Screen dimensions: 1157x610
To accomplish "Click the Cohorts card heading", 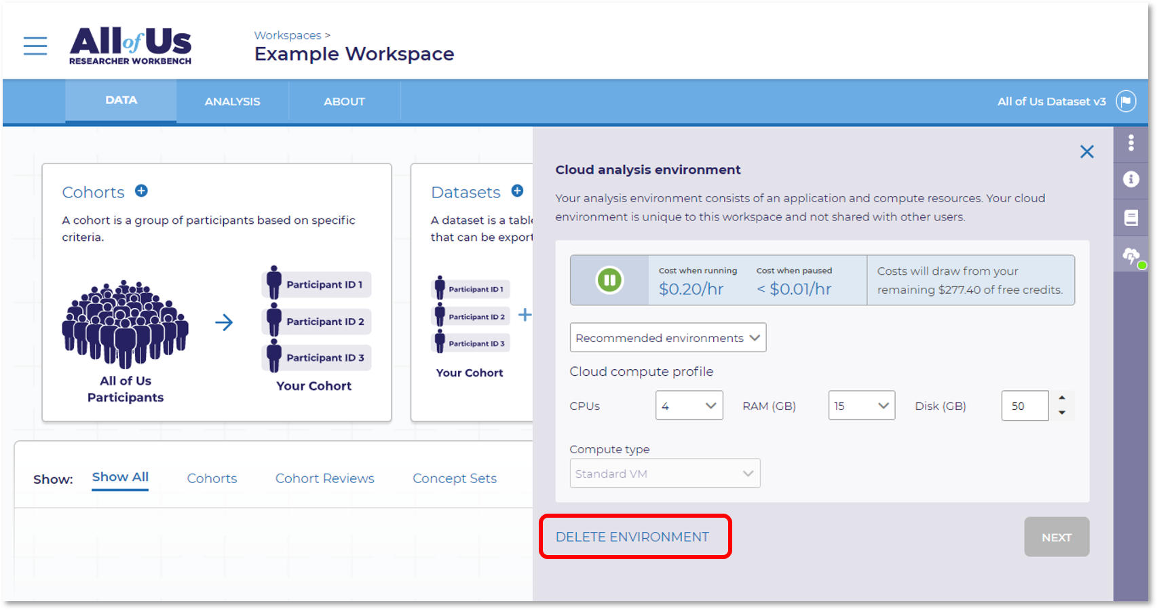I will [x=94, y=192].
